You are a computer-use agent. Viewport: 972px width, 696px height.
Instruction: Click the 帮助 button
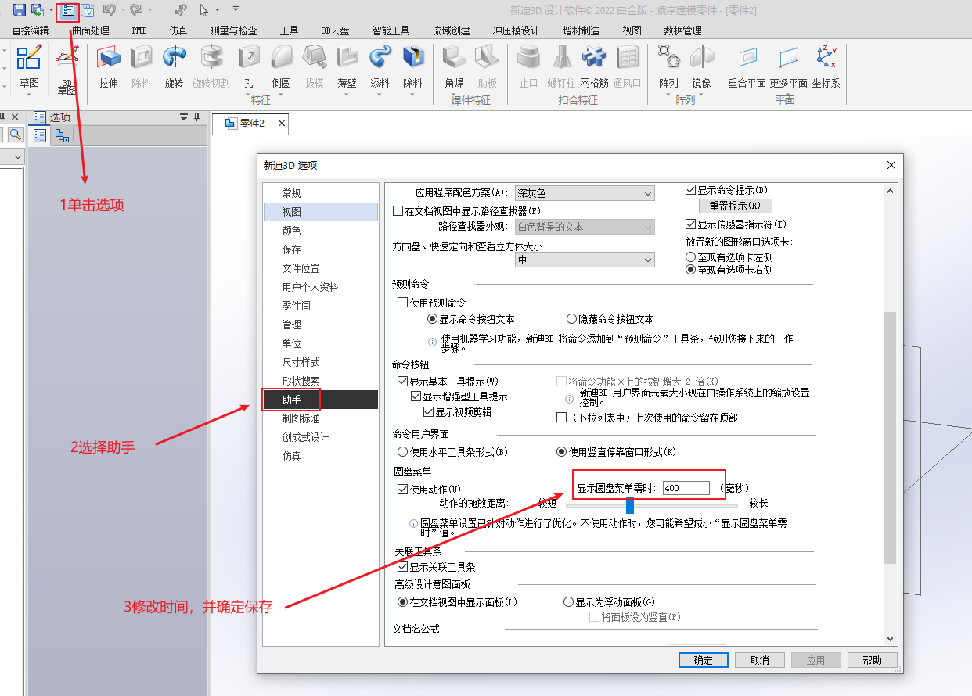coord(873,660)
